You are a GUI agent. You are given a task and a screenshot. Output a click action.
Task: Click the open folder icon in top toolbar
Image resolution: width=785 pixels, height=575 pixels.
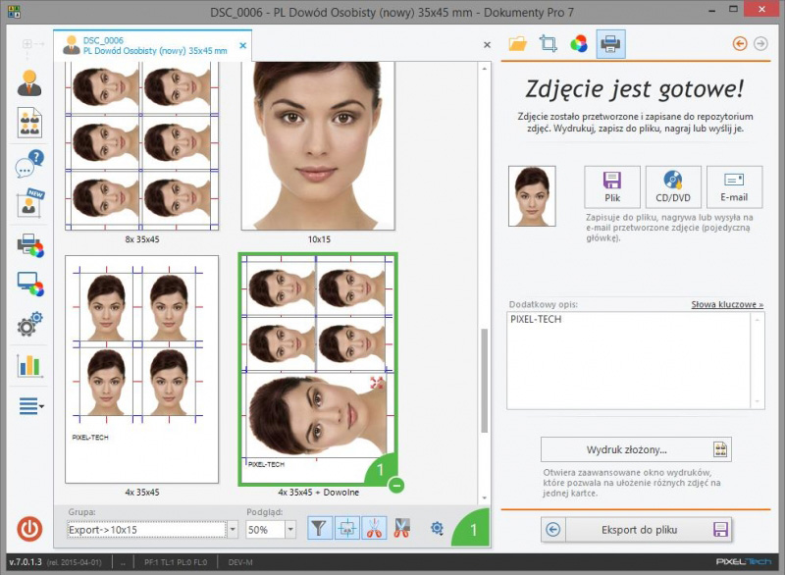(518, 44)
